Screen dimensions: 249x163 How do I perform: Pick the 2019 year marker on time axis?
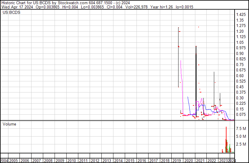coord(177,161)
